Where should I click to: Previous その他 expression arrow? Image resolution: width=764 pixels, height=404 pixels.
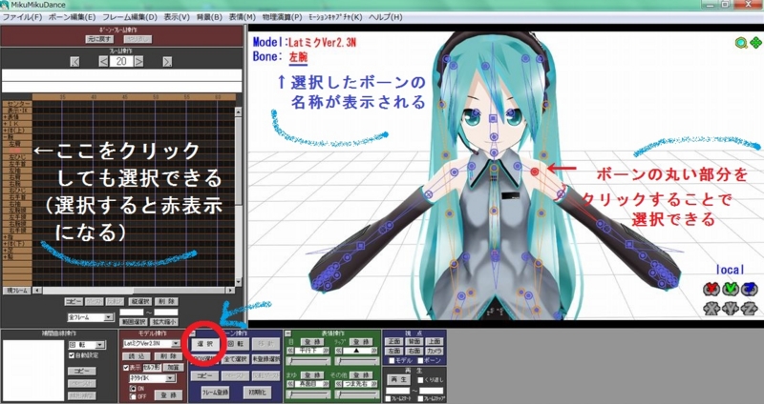click(x=339, y=384)
